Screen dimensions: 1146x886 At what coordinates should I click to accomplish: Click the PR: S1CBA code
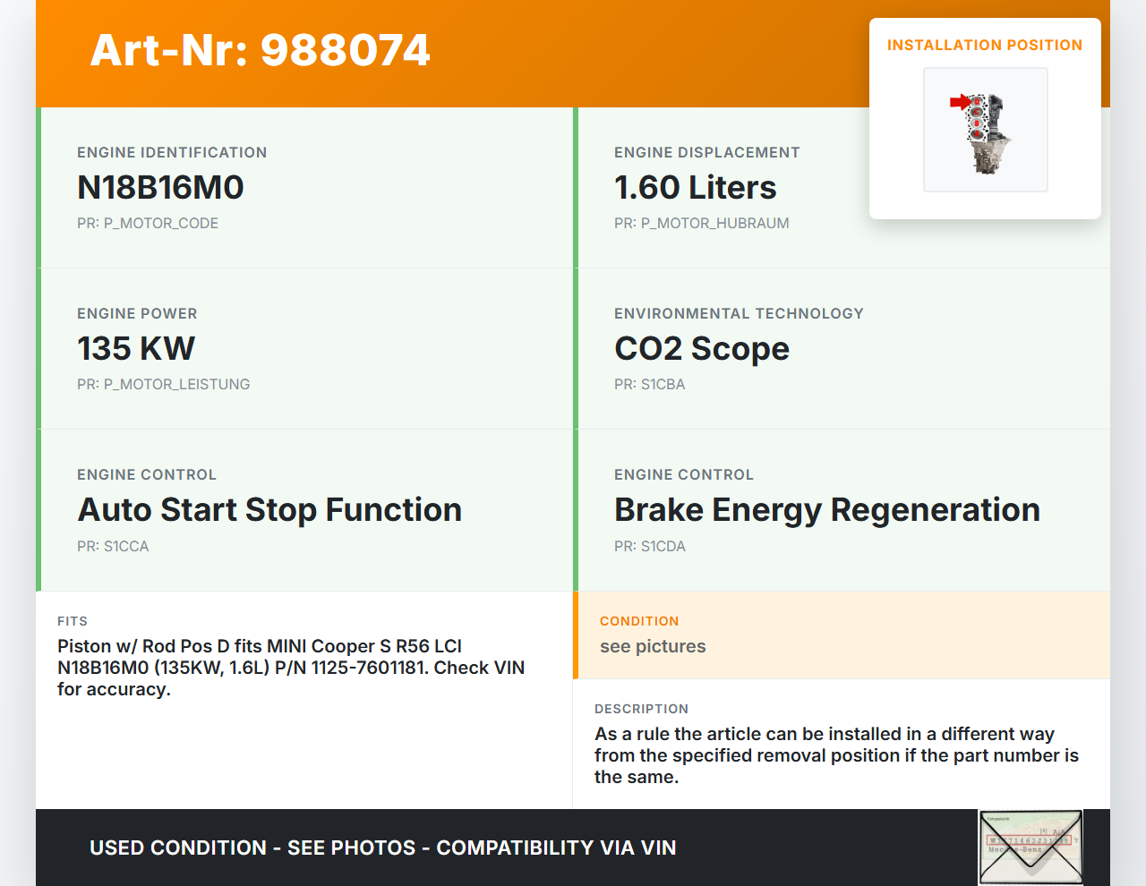tap(649, 385)
